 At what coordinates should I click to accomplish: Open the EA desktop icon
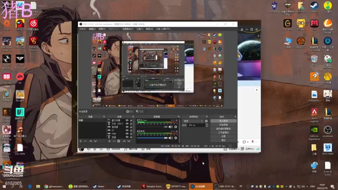(20, 79)
